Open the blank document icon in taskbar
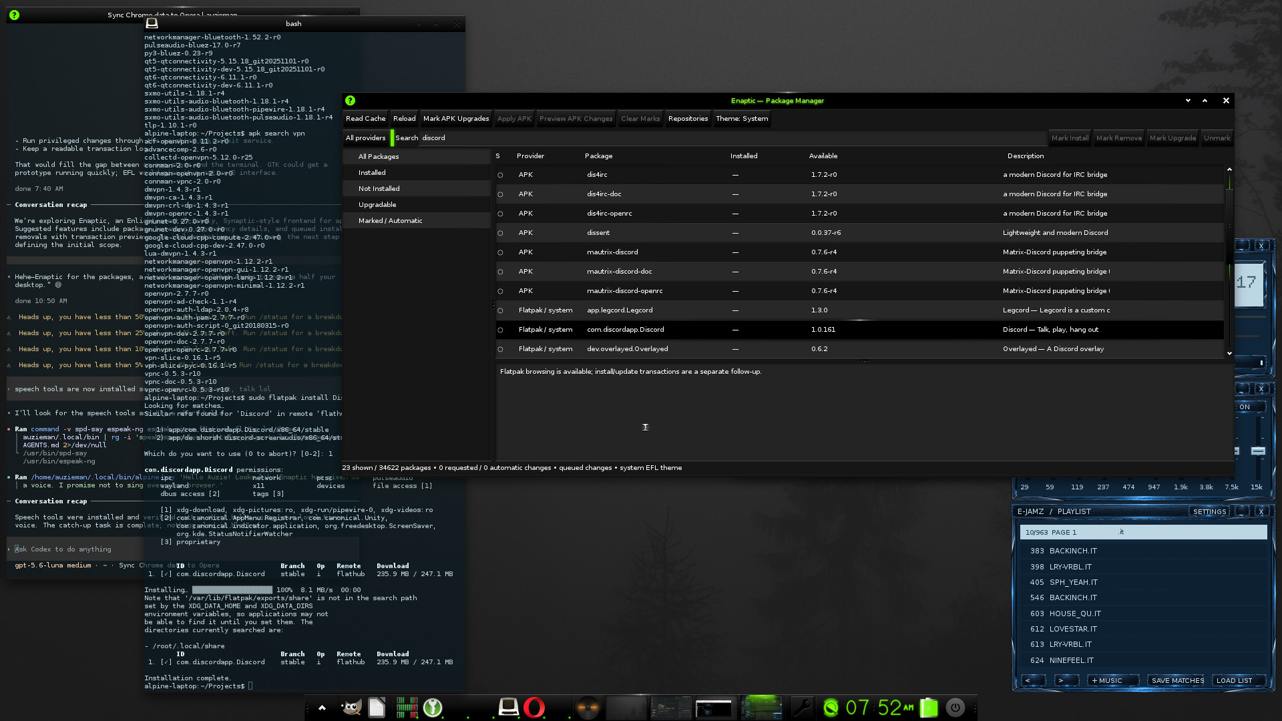The height and width of the screenshot is (721, 1282). [x=377, y=708]
